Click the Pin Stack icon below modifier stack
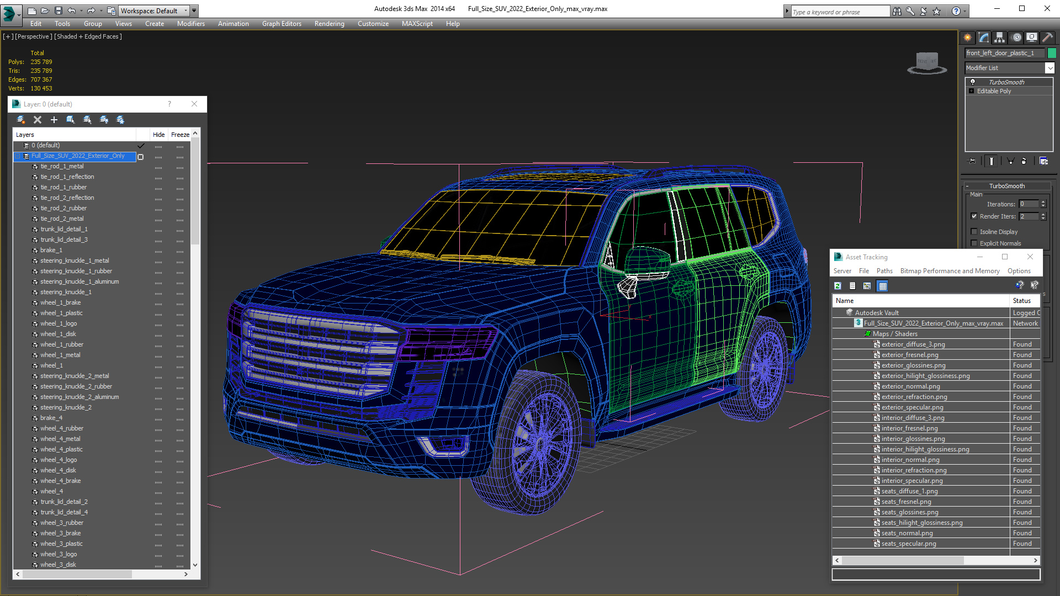The image size is (1060, 596). click(972, 161)
